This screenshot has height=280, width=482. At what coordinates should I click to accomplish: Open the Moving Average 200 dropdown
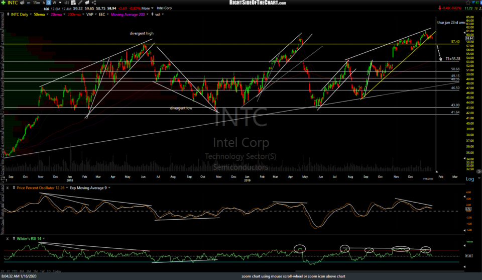click(147, 15)
